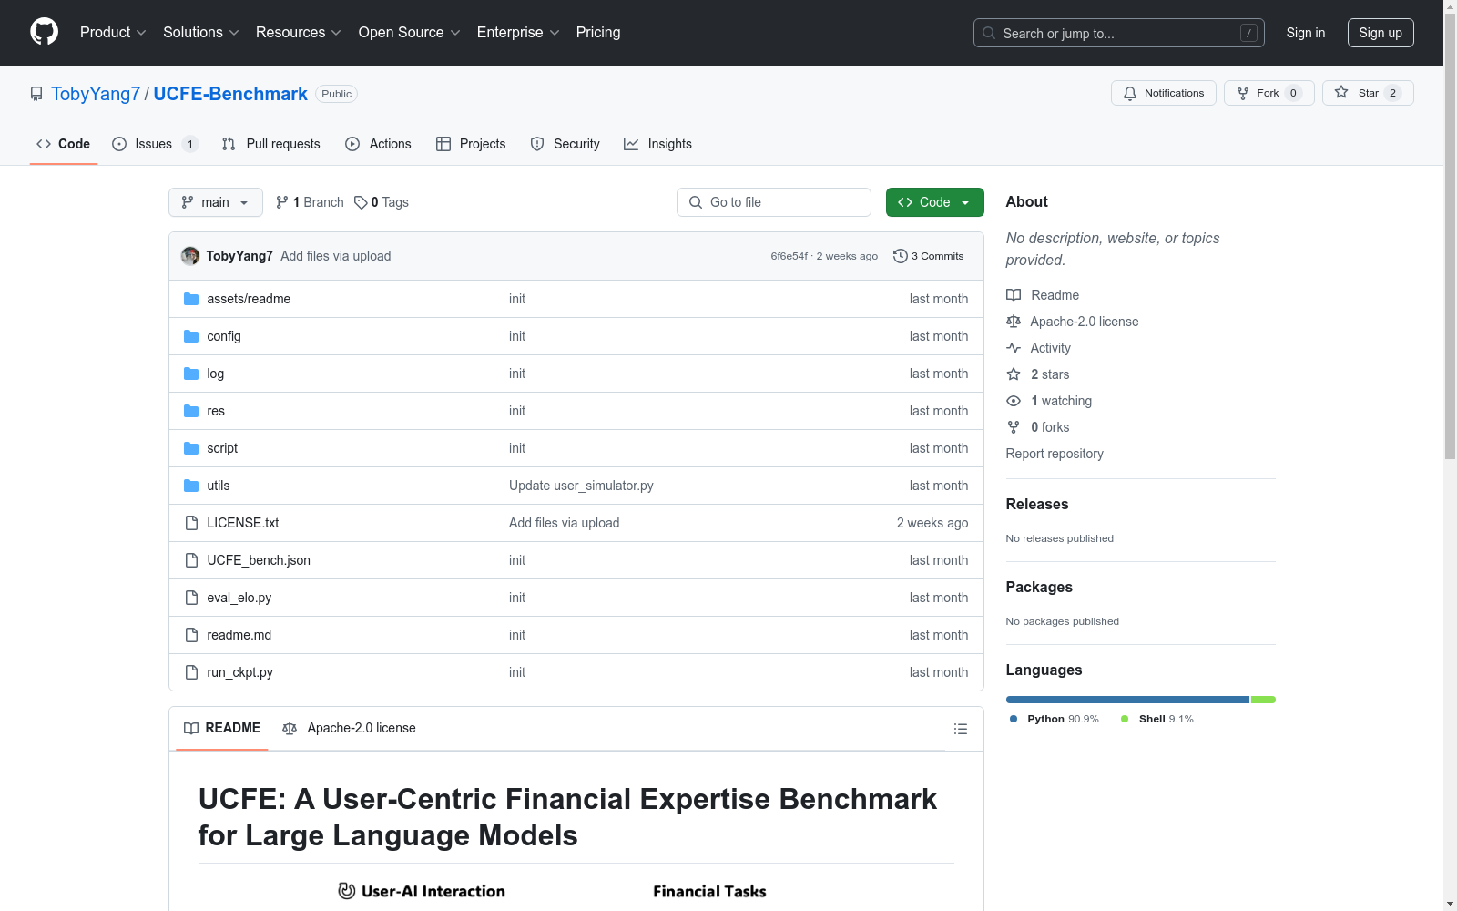The image size is (1457, 911).
Task: Open the TobyYang7 owner link in title
Action: (96, 94)
